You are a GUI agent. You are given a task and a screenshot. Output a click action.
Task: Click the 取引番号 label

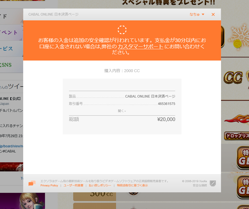76,104
